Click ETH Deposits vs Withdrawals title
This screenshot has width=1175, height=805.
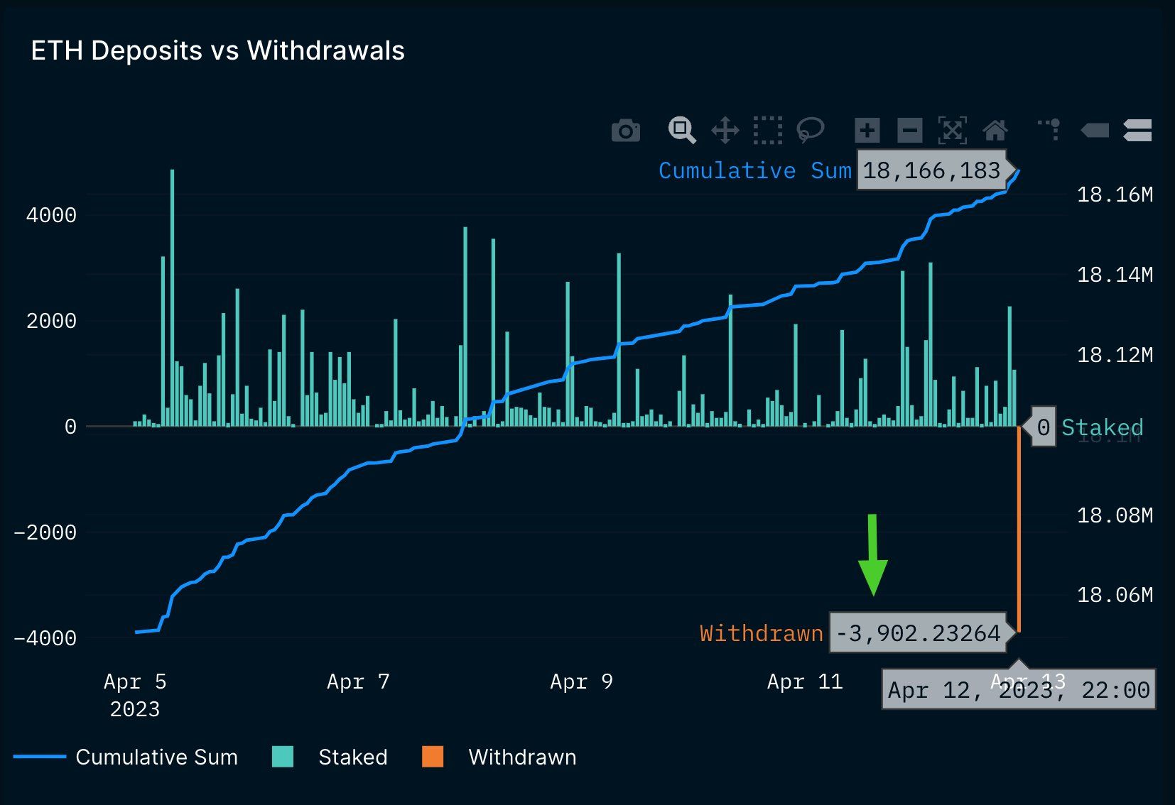click(x=218, y=50)
